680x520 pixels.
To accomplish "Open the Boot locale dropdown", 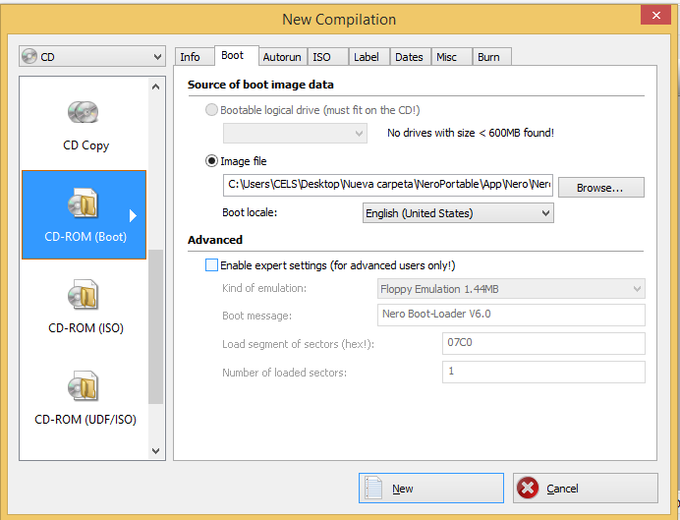I will (x=458, y=213).
